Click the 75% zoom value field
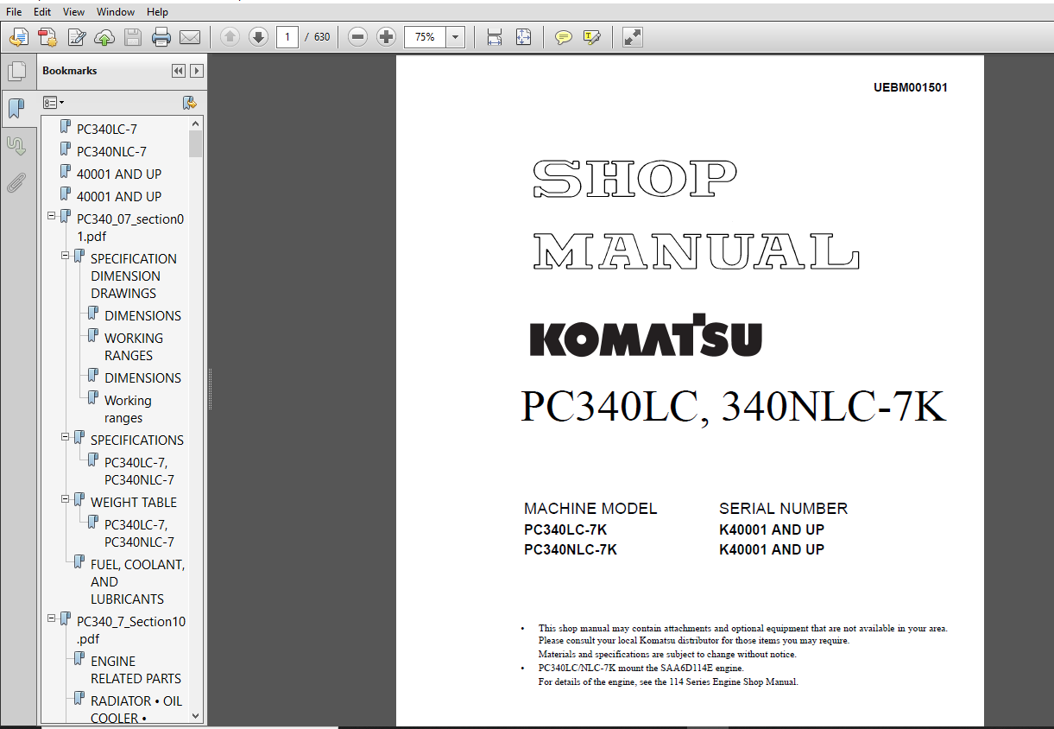Viewport: 1054px width, 729px height. click(x=425, y=37)
